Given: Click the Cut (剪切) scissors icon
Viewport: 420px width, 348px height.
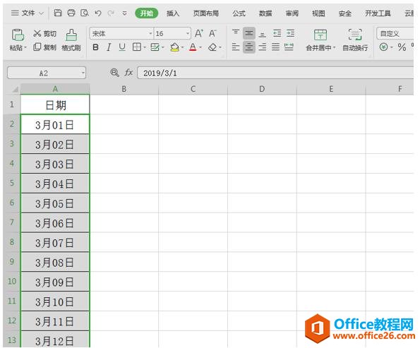Looking at the screenshot, I should click(x=37, y=33).
